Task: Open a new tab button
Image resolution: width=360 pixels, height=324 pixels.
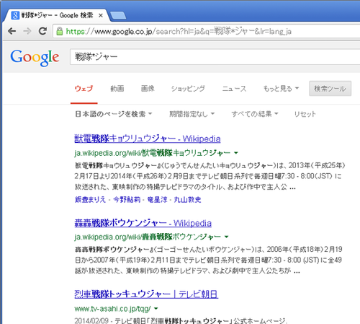Action: coord(118,15)
